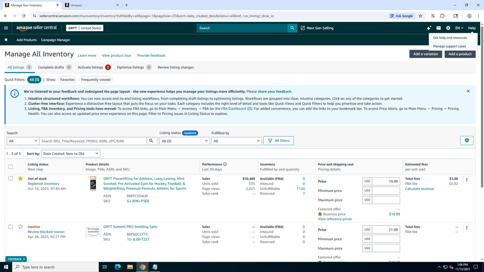Click the Add a product button
This screenshot has height=272, width=484.
460,54
